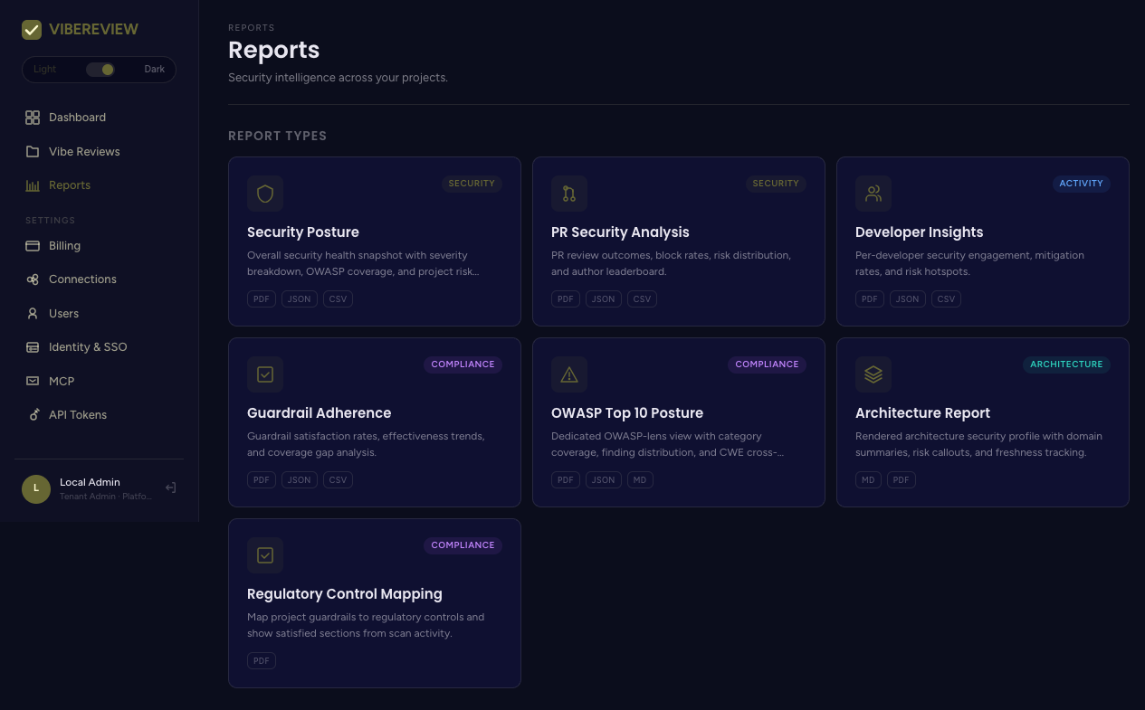The height and width of the screenshot is (710, 1145).
Task: Click COMPLIANCE badge on Regulatory Control Mapping
Action: coord(463,545)
